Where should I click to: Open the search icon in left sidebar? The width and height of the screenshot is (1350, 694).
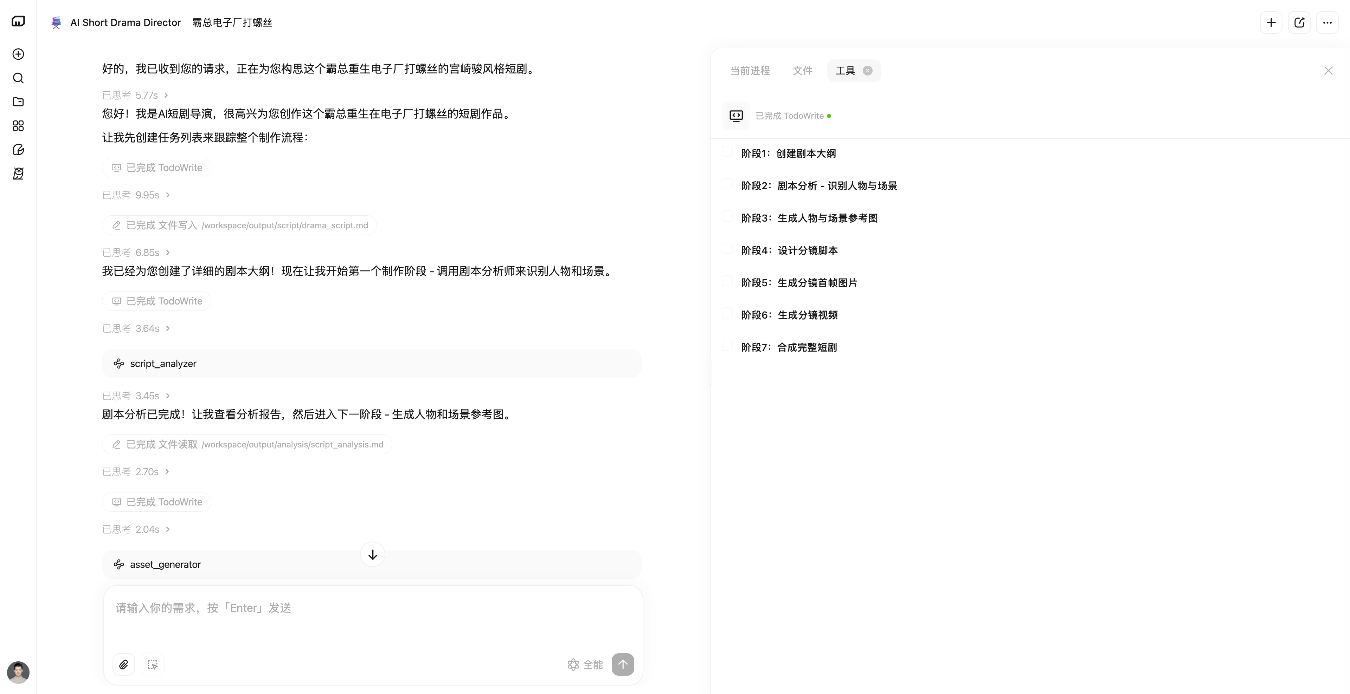(18, 78)
